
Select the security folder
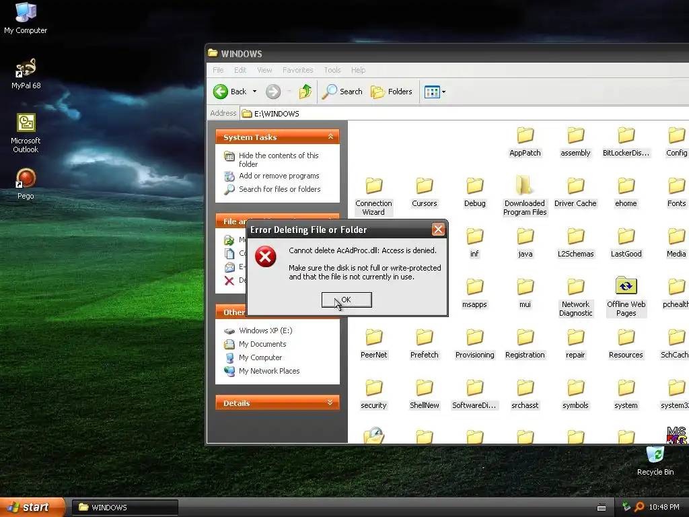coord(373,394)
